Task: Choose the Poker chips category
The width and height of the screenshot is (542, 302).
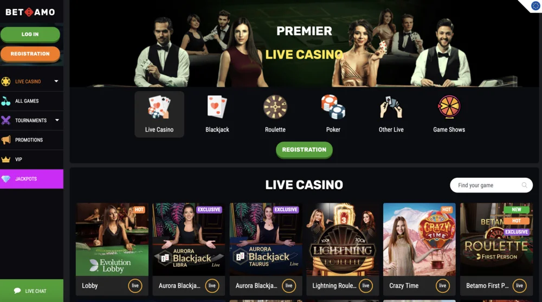Action: [333, 107]
